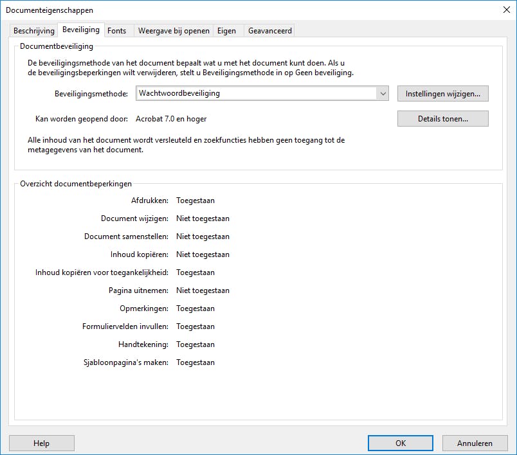517x455 pixels.
Task: Open Help from the bottom left
Action: tap(41, 443)
